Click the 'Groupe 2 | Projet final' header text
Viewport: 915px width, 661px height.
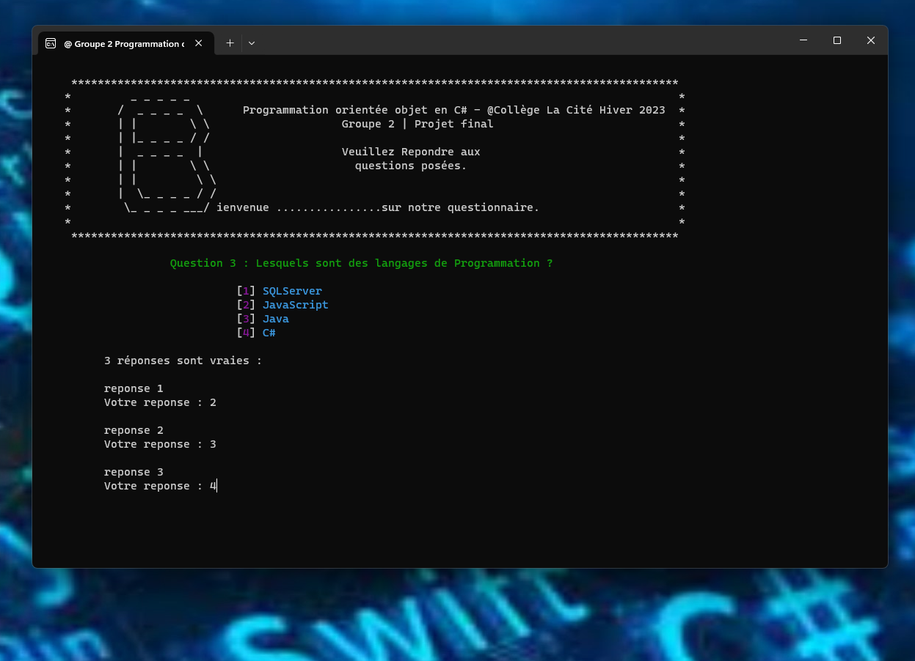417,124
